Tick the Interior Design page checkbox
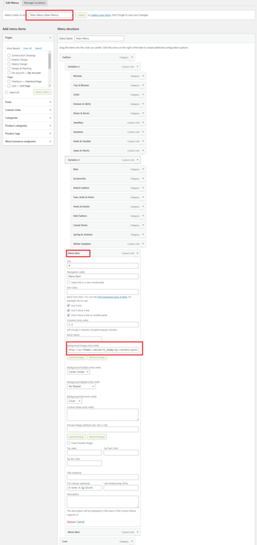 [9, 64]
